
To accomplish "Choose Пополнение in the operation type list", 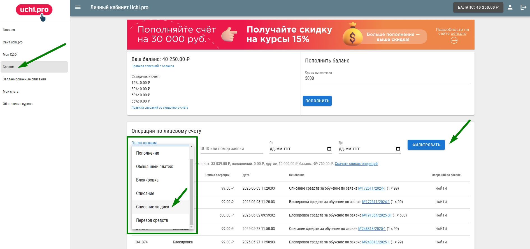I will [161, 153].
